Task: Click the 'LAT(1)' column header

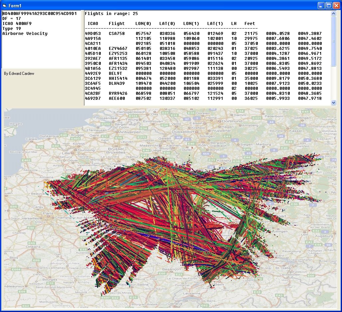Action: (215, 24)
